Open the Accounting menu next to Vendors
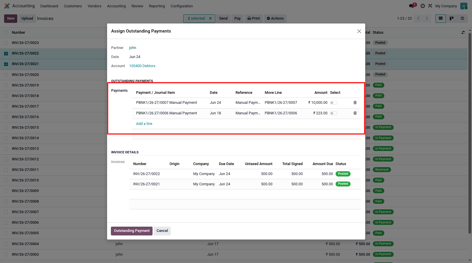Viewport: 472px width, 263px height. pyautogui.click(x=116, y=6)
